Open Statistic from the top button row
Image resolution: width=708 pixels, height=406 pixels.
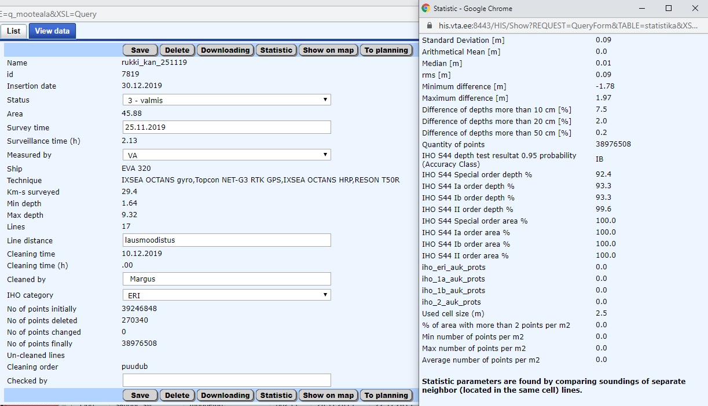click(x=276, y=50)
